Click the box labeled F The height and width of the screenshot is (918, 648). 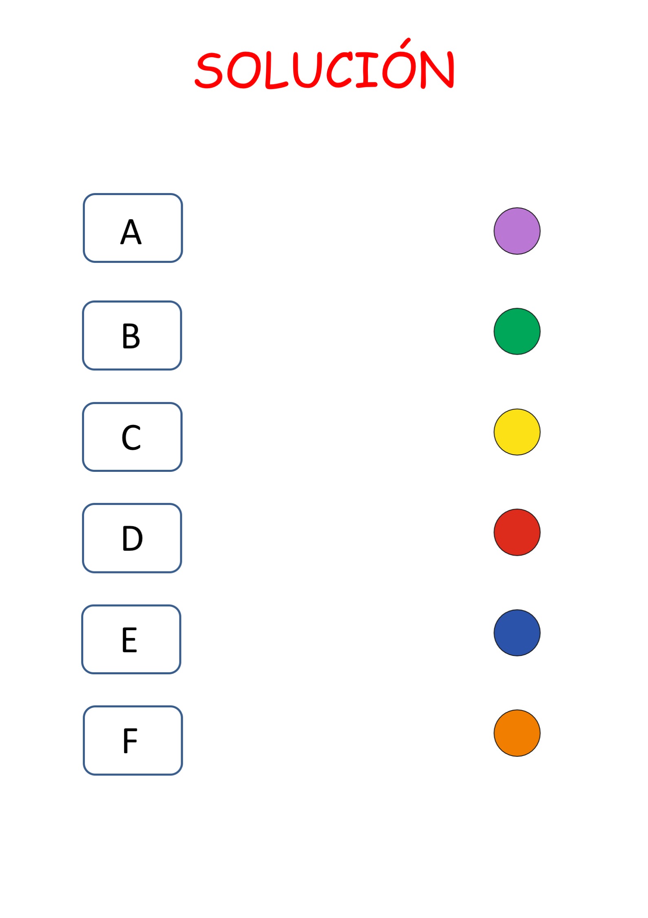pos(133,740)
